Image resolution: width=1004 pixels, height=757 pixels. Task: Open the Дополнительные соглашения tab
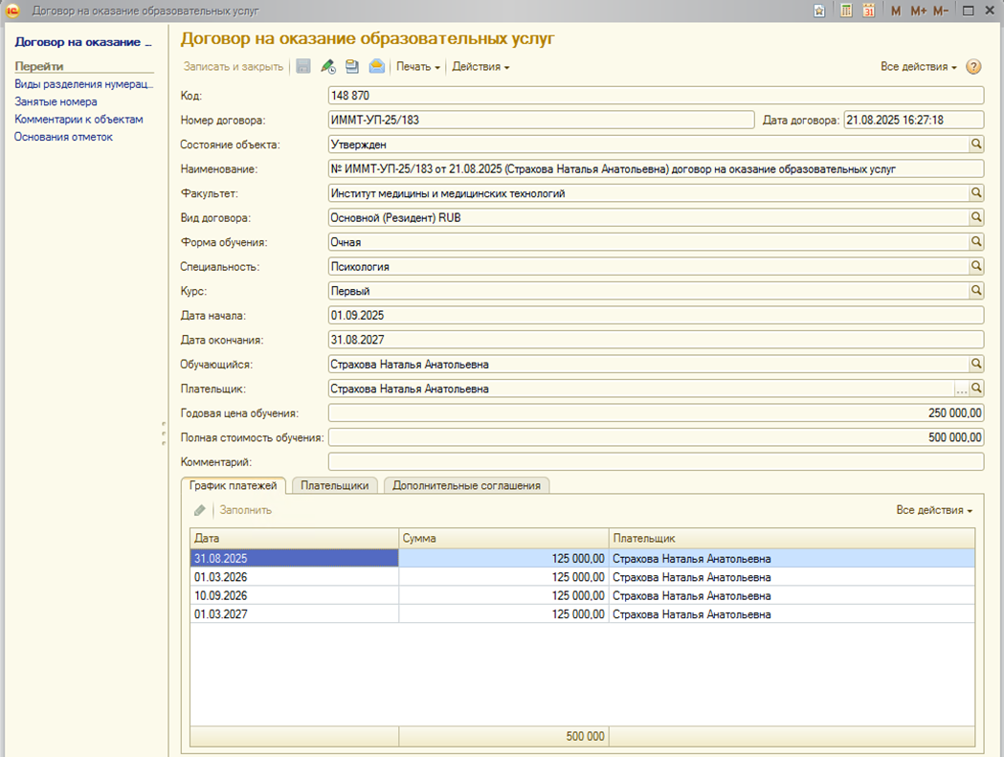coord(466,485)
